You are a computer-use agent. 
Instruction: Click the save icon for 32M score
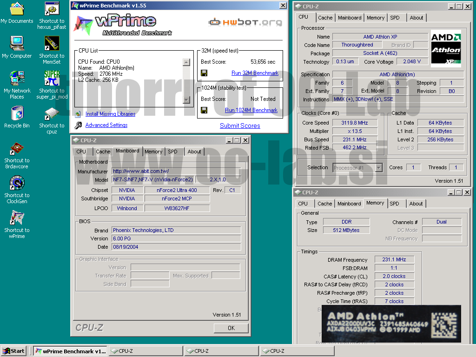point(204,73)
